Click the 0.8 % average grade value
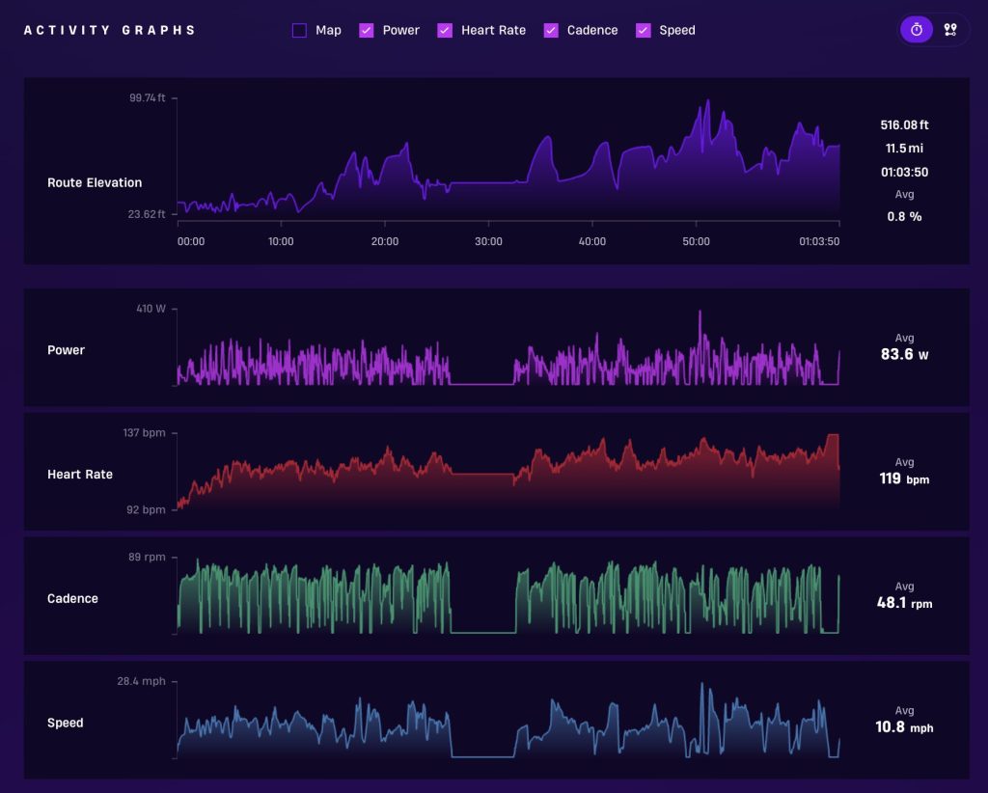 (904, 216)
